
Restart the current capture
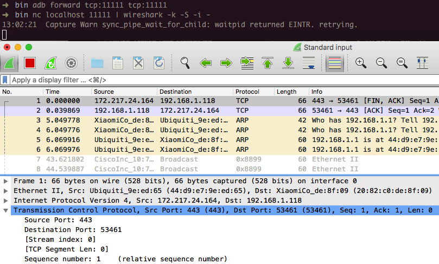pyautogui.click(x=50, y=63)
